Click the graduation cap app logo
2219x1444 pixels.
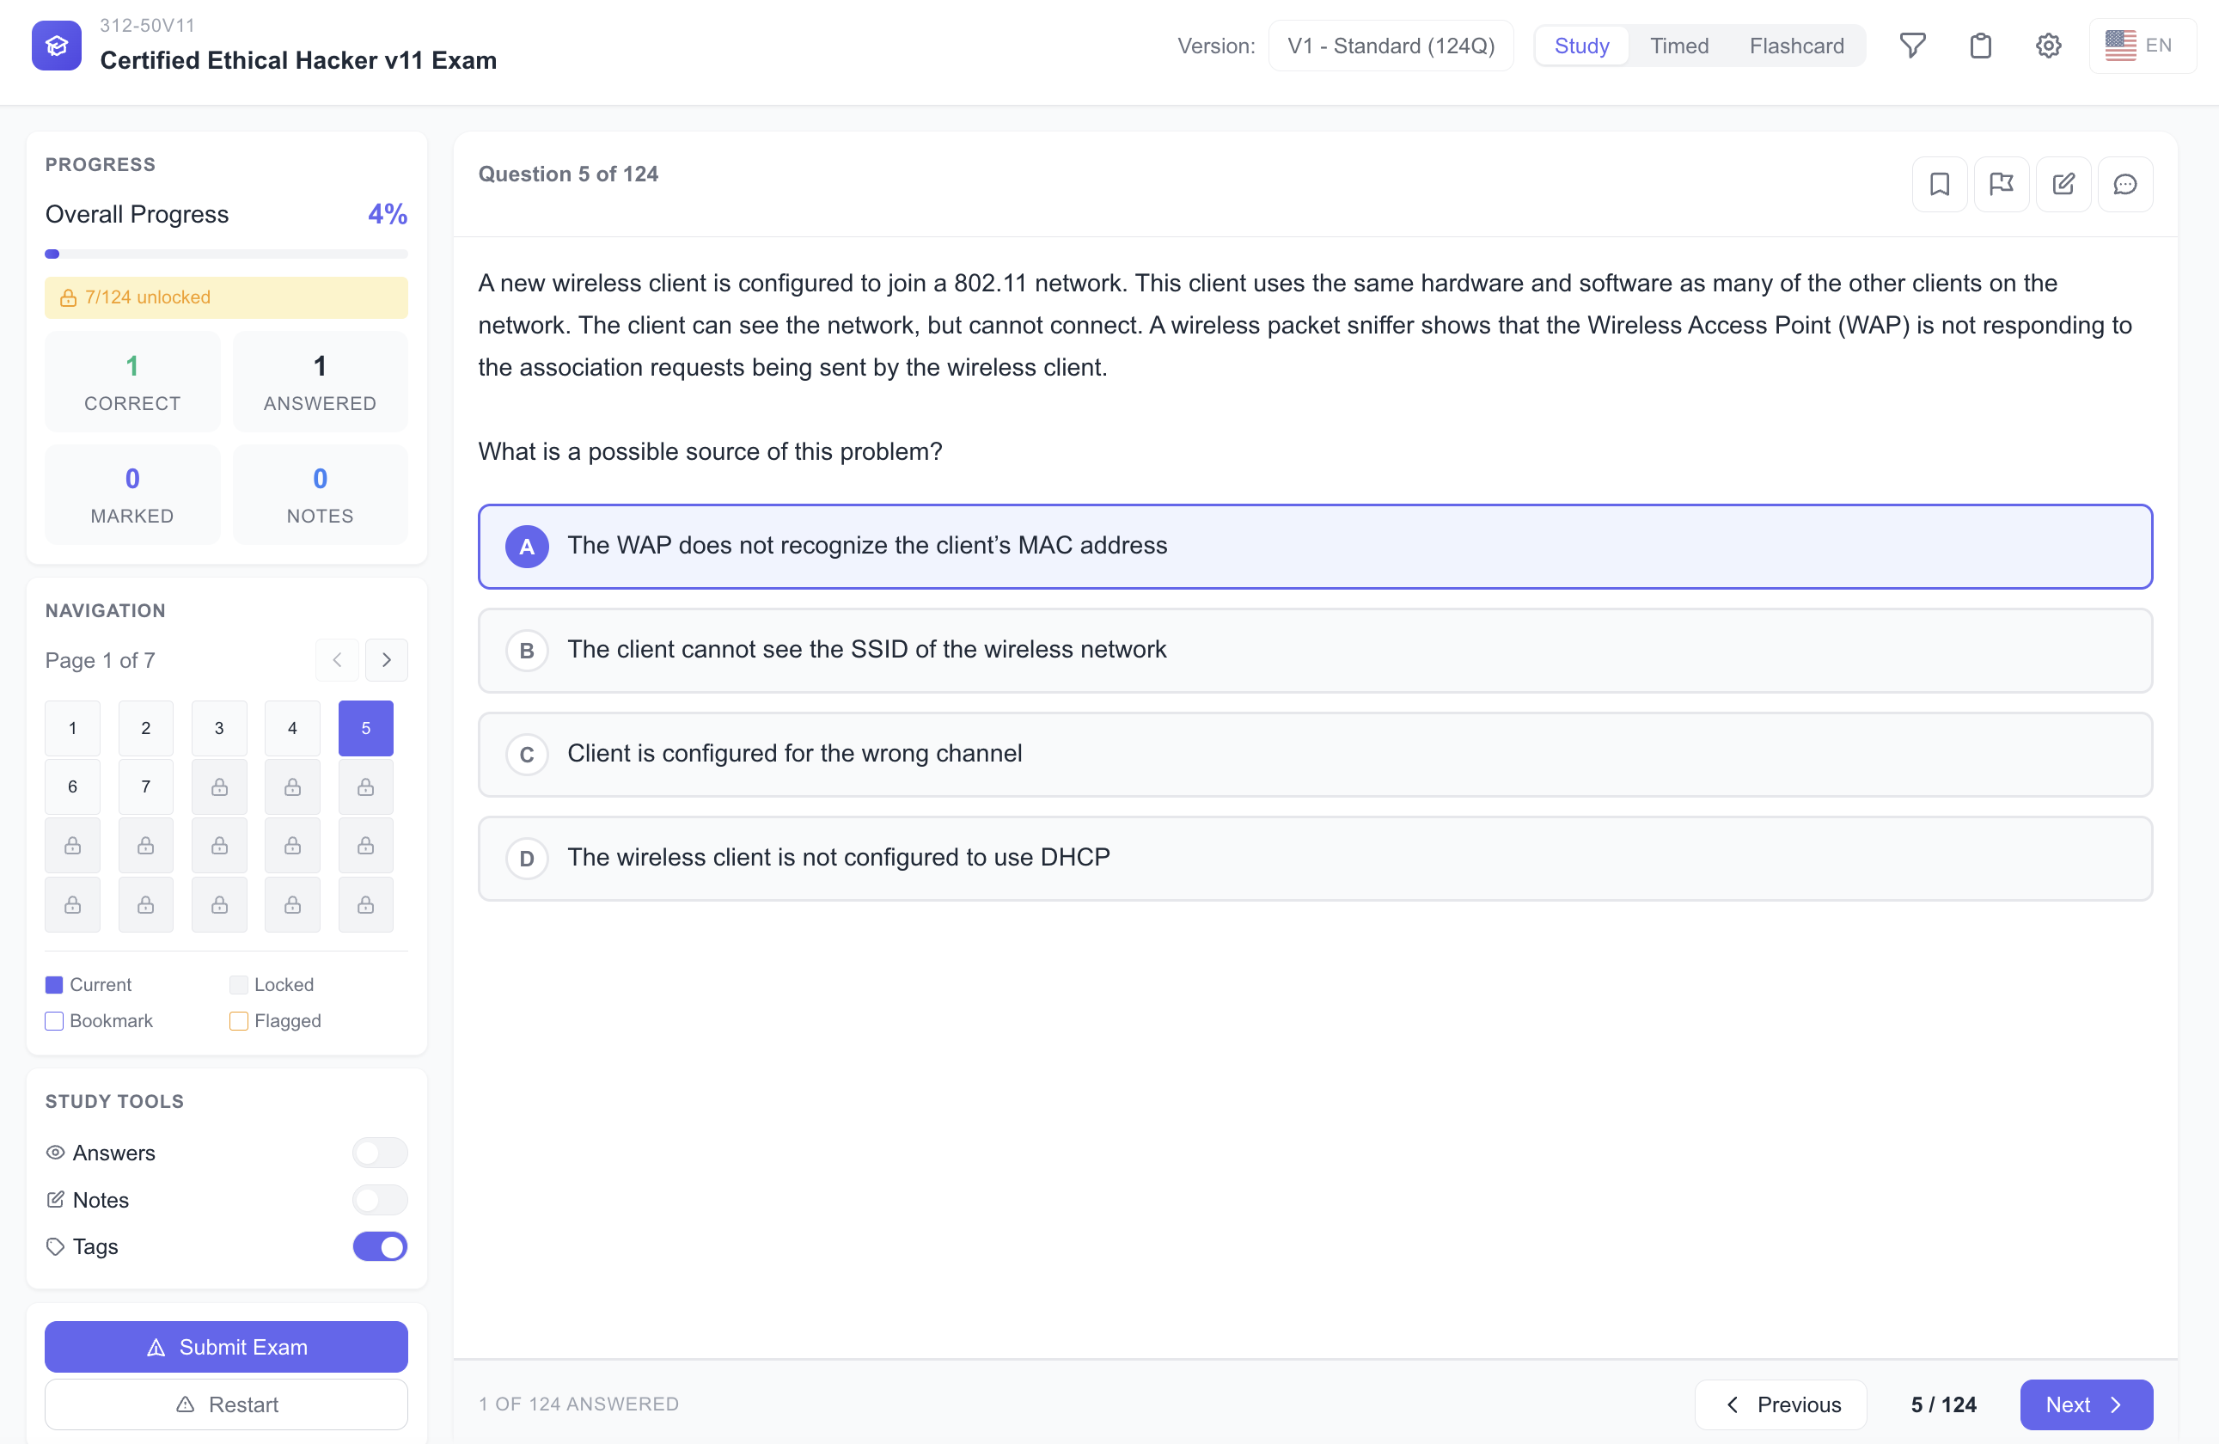[57, 46]
